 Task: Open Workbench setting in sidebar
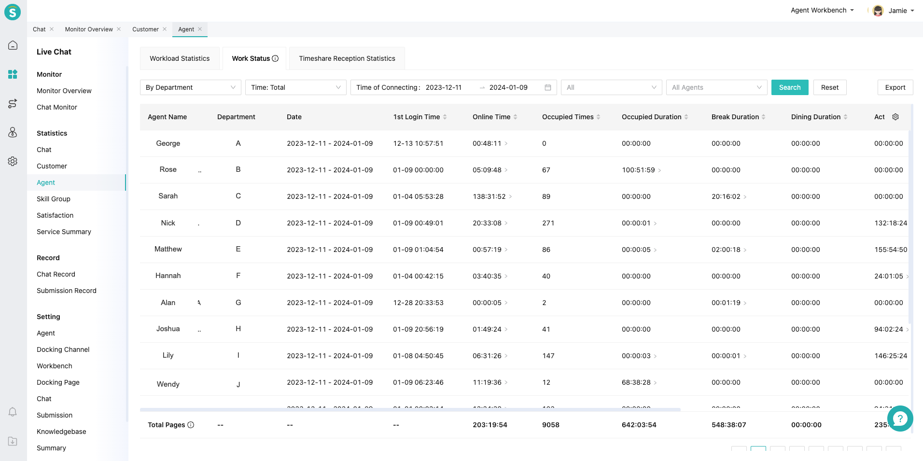tap(55, 366)
